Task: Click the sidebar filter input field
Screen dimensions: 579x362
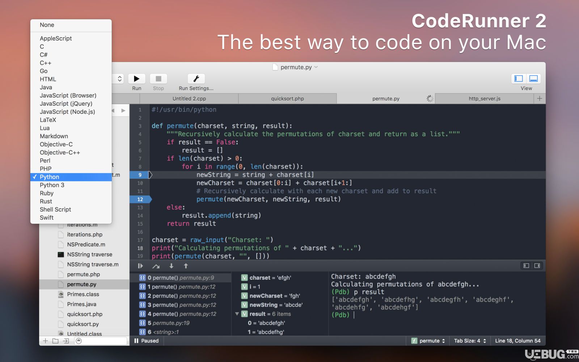Action: coord(101,341)
